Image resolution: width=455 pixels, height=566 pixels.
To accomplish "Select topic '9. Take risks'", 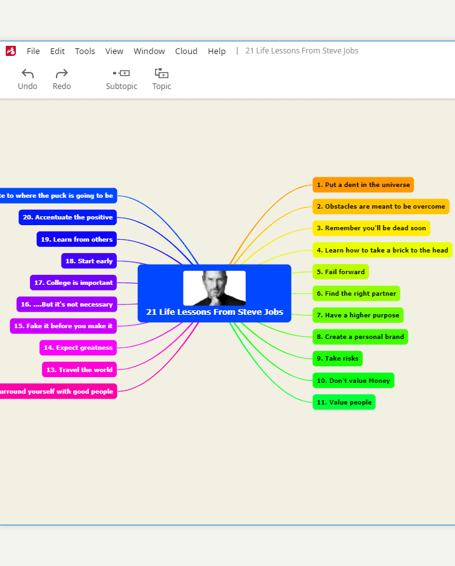I will [x=337, y=359].
